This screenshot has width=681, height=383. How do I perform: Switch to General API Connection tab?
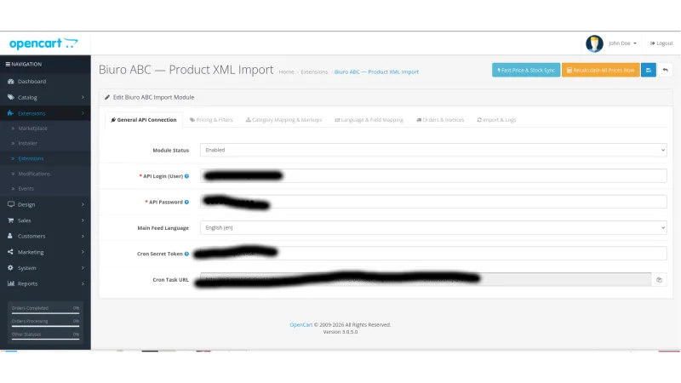pyautogui.click(x=144, y=120)
